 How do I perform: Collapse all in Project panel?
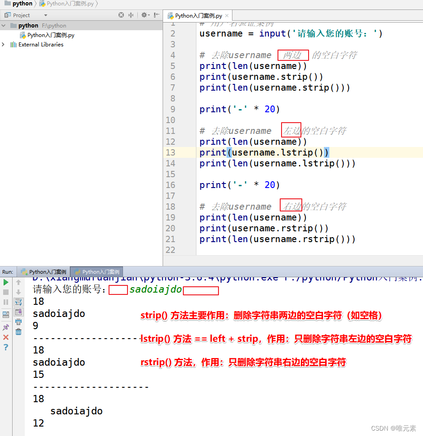pos(131,15)
